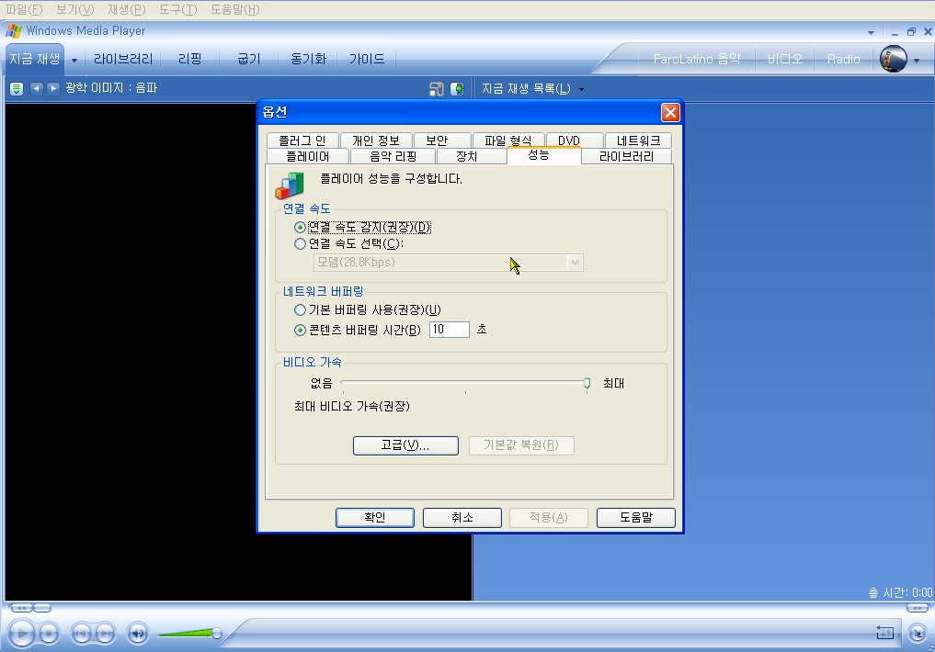935x652 pixels.
Task: Click the rewind button above the play controls
Action: 21,608
